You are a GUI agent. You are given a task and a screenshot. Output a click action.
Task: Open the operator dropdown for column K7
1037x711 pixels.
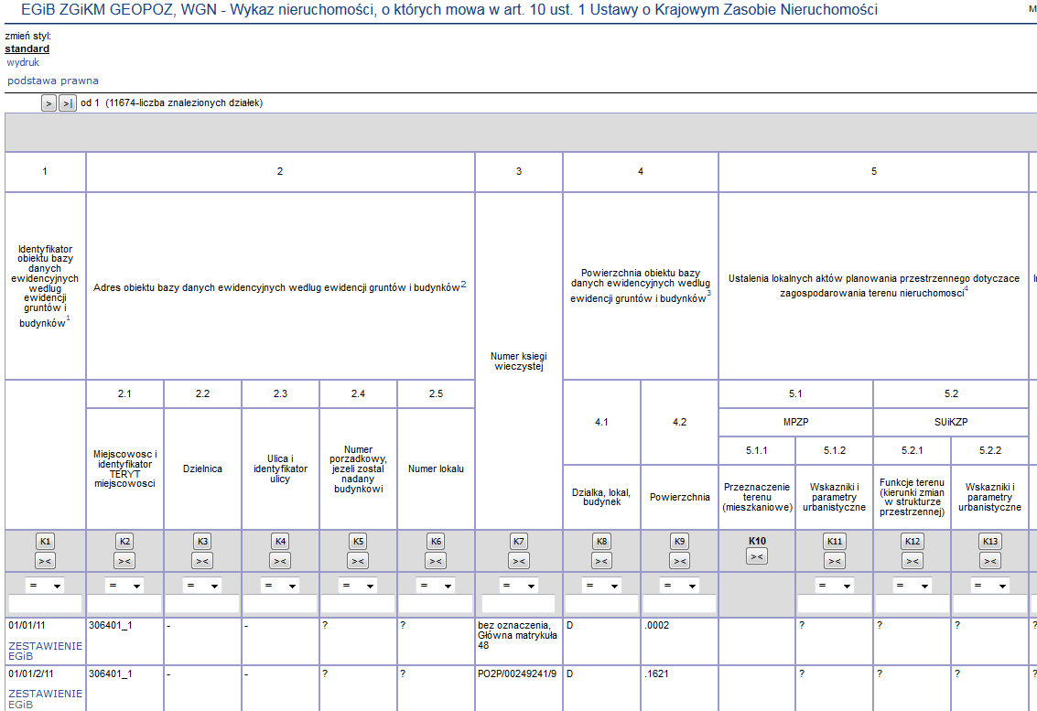click(x=518, y=586)
